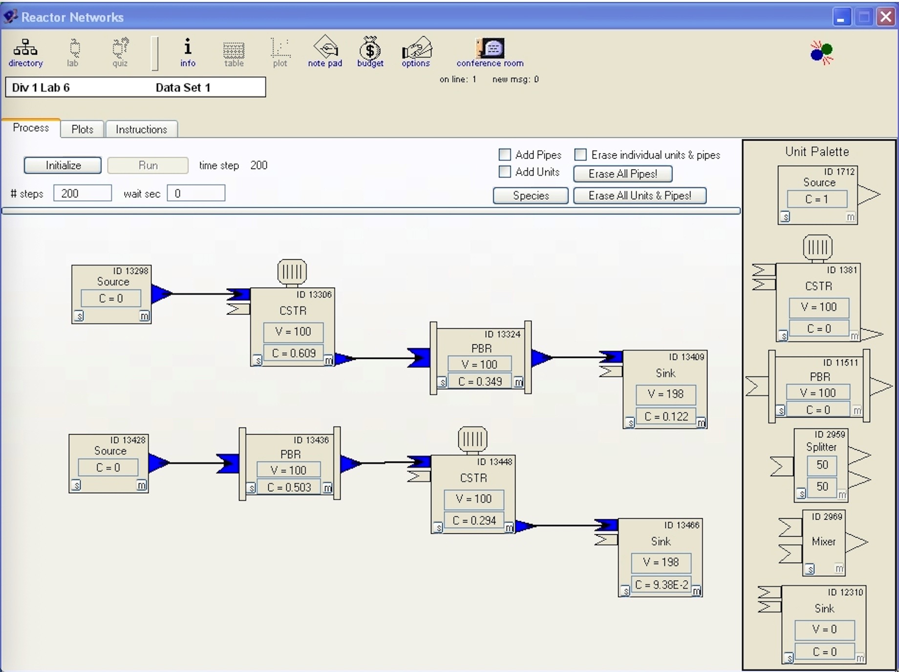899x672 pixels.
Task: Click the # steps input field
Action: (x=83, y=193)
